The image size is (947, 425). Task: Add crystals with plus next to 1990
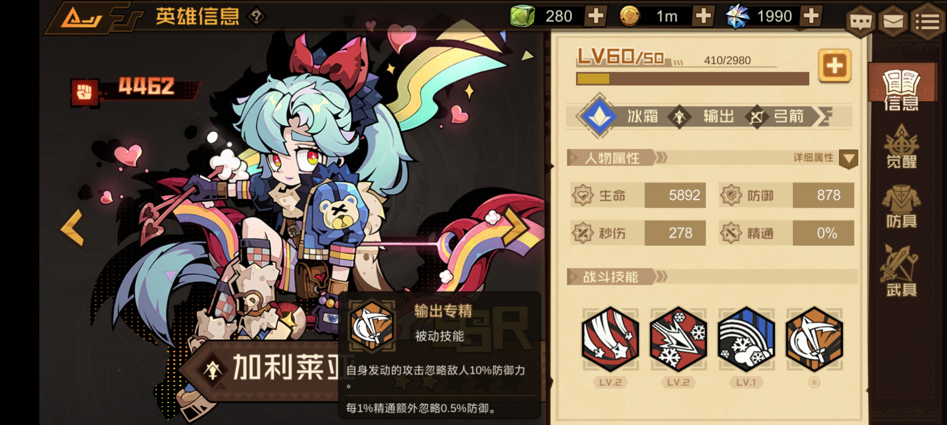[x=811, y=16]
